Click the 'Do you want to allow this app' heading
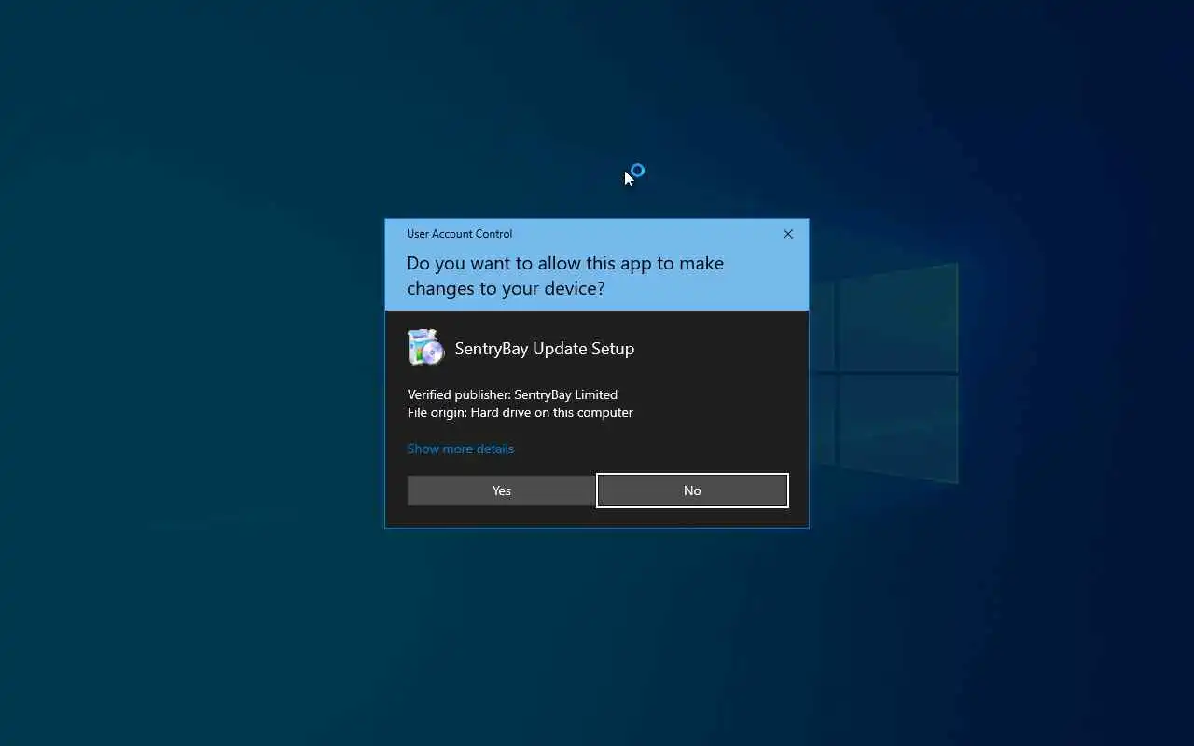 coord(565,276)
